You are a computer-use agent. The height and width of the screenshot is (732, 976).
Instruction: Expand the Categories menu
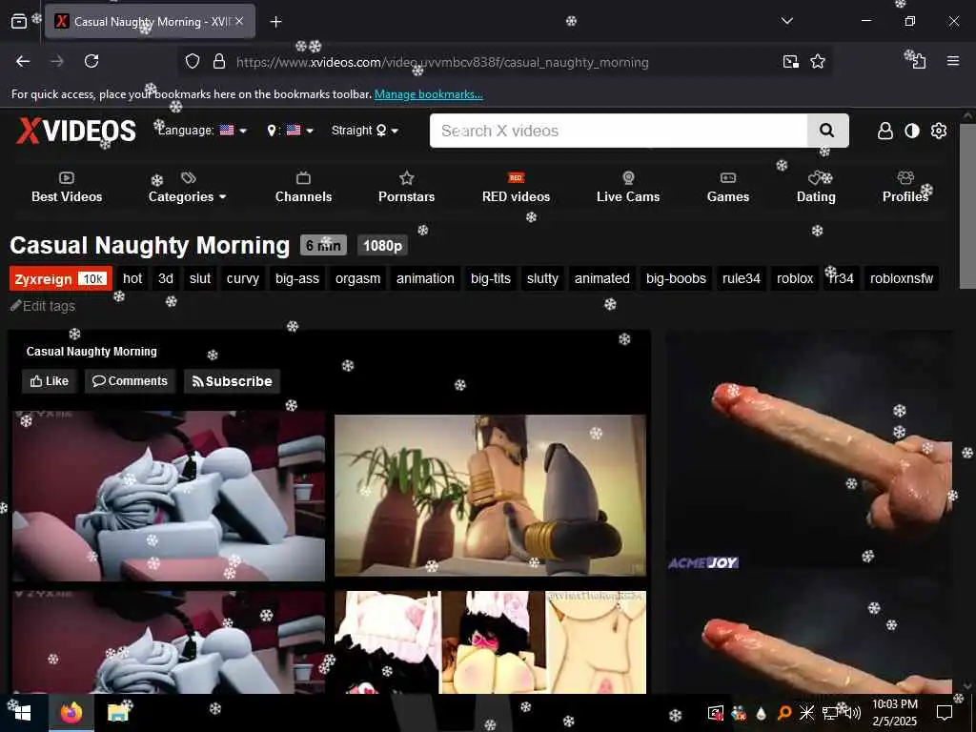click(x=188, y=188)
